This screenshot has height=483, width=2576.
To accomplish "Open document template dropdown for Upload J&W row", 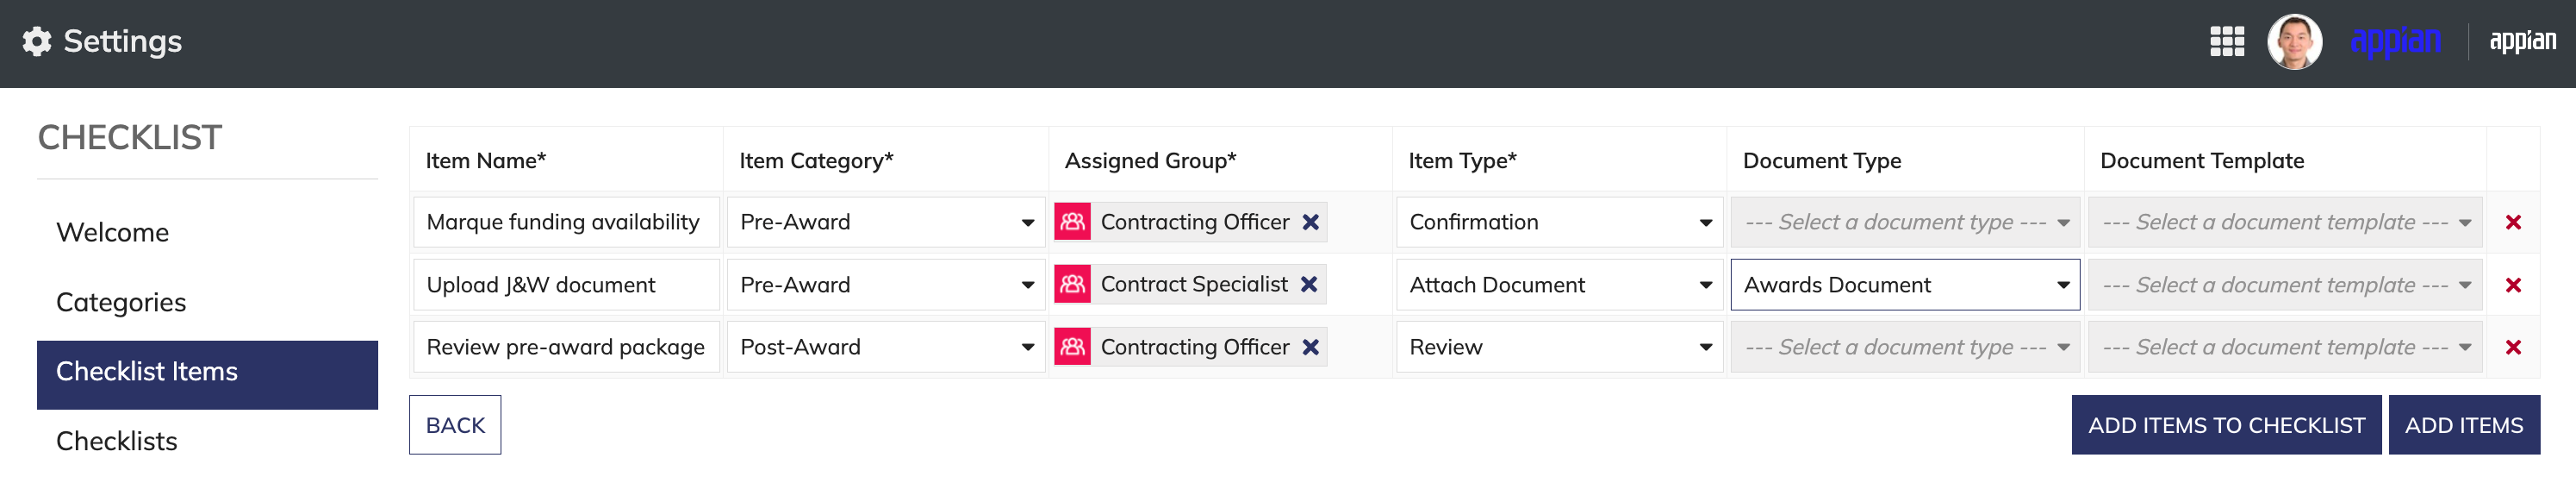I will coord(2285,285).
